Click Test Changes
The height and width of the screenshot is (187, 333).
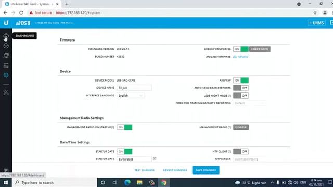click(x=145, y=170)
